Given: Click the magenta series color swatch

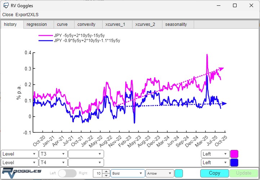Looking at the screenshot, I should (x=234, y=154).
